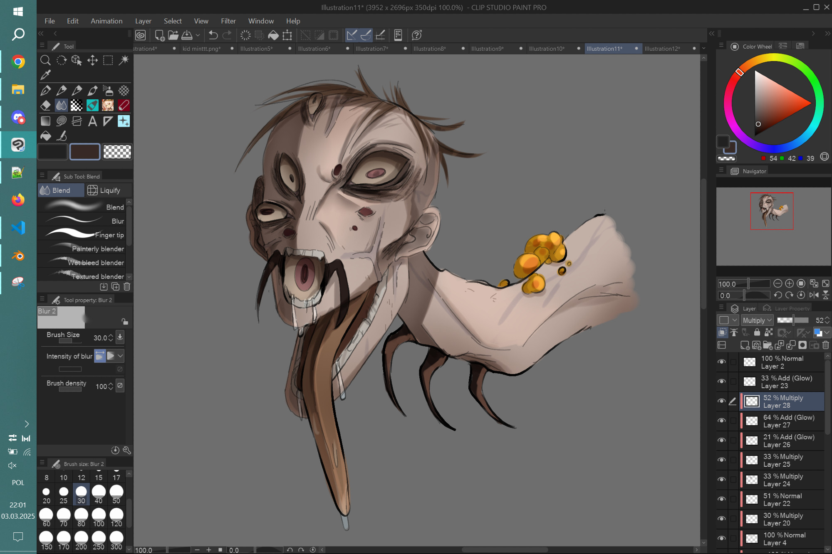Viewport: 832px width, 554px height.
Task: Hide Layer 23 visibility eye
Action: 722,382
